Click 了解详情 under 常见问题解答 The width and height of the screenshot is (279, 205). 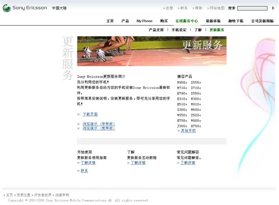tap(188, 163)
